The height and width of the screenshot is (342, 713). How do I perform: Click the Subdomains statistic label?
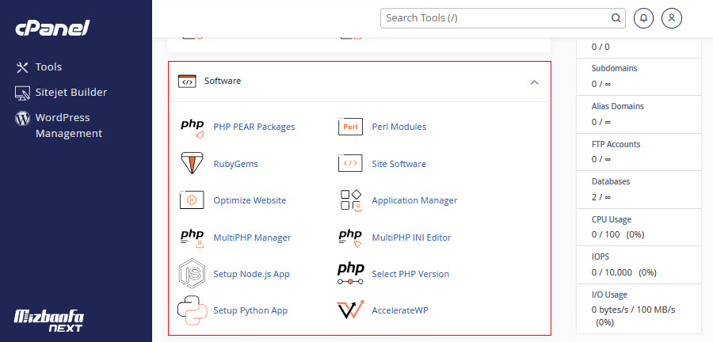click(x=614, y=69)
